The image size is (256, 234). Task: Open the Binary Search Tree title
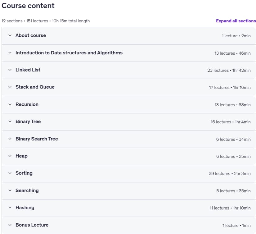pos(37,139)
